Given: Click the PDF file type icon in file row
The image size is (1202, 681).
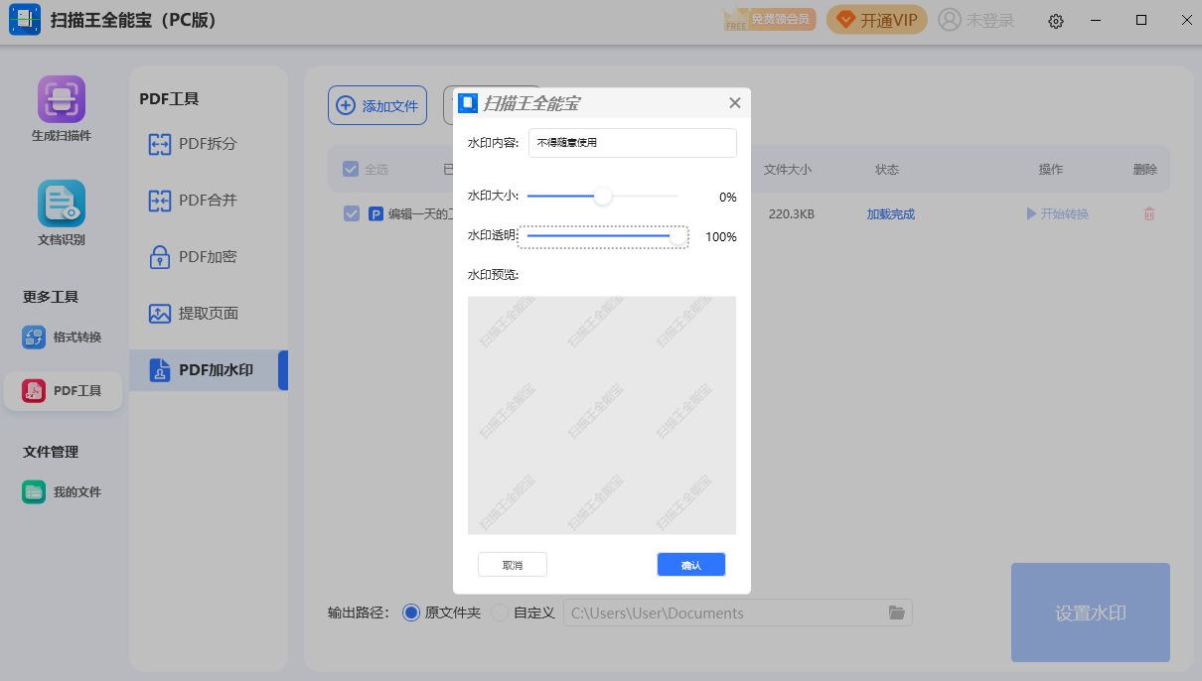Looking at the screenshot, I should tap(376, 213).
